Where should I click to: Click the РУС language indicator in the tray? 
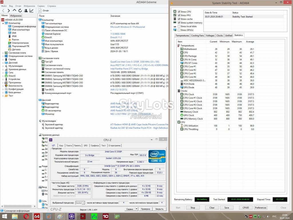point(274,217)
